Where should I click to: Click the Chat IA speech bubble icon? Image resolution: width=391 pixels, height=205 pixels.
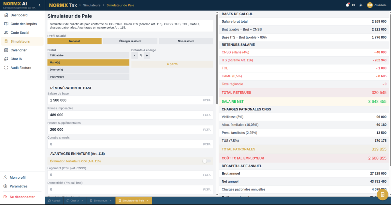pos(6,59)
